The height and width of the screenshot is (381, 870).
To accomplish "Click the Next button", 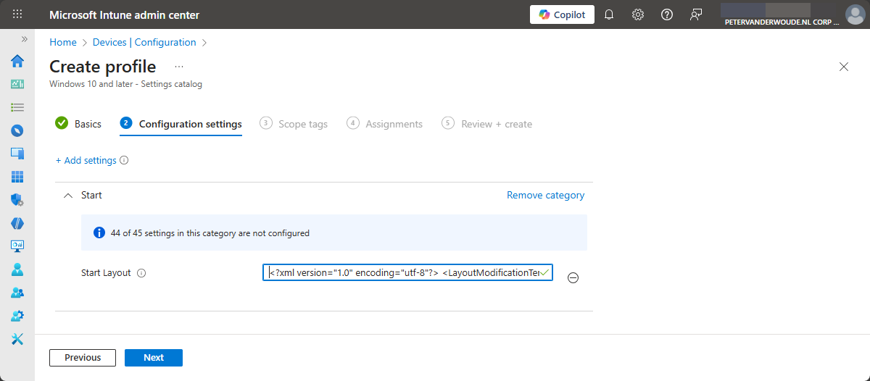I will (154, 358).
